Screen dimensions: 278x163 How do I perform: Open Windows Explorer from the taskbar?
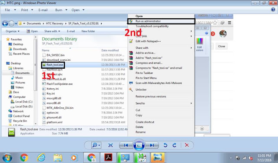pos(58,158)
